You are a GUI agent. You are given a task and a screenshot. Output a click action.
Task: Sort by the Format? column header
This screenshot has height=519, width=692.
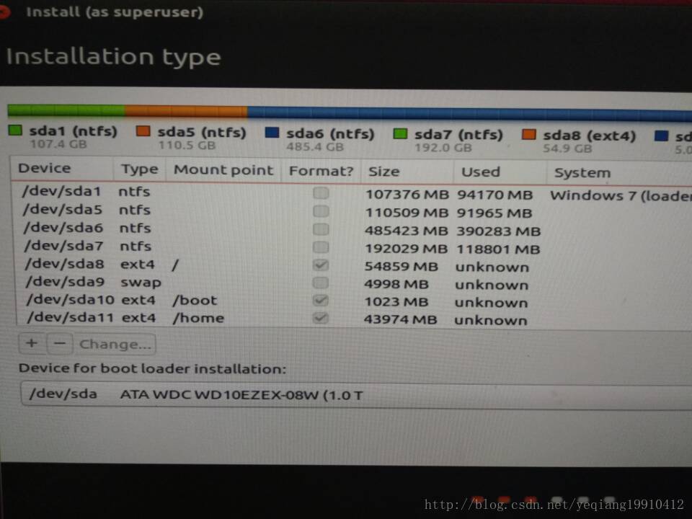click(x=321, y=172)
